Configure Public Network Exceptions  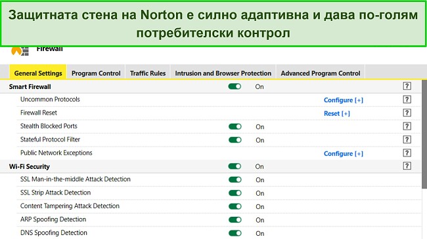click(344, 153)
